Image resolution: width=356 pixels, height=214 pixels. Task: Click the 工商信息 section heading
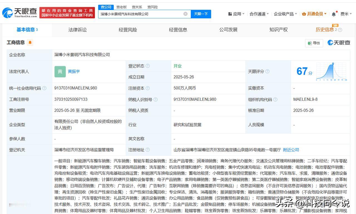coord(16,43)
